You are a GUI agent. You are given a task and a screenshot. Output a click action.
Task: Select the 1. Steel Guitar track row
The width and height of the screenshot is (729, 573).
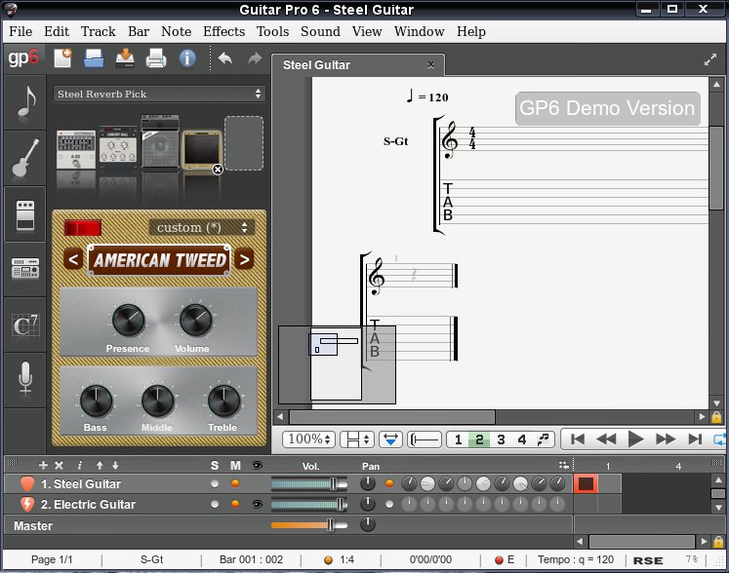288,484
